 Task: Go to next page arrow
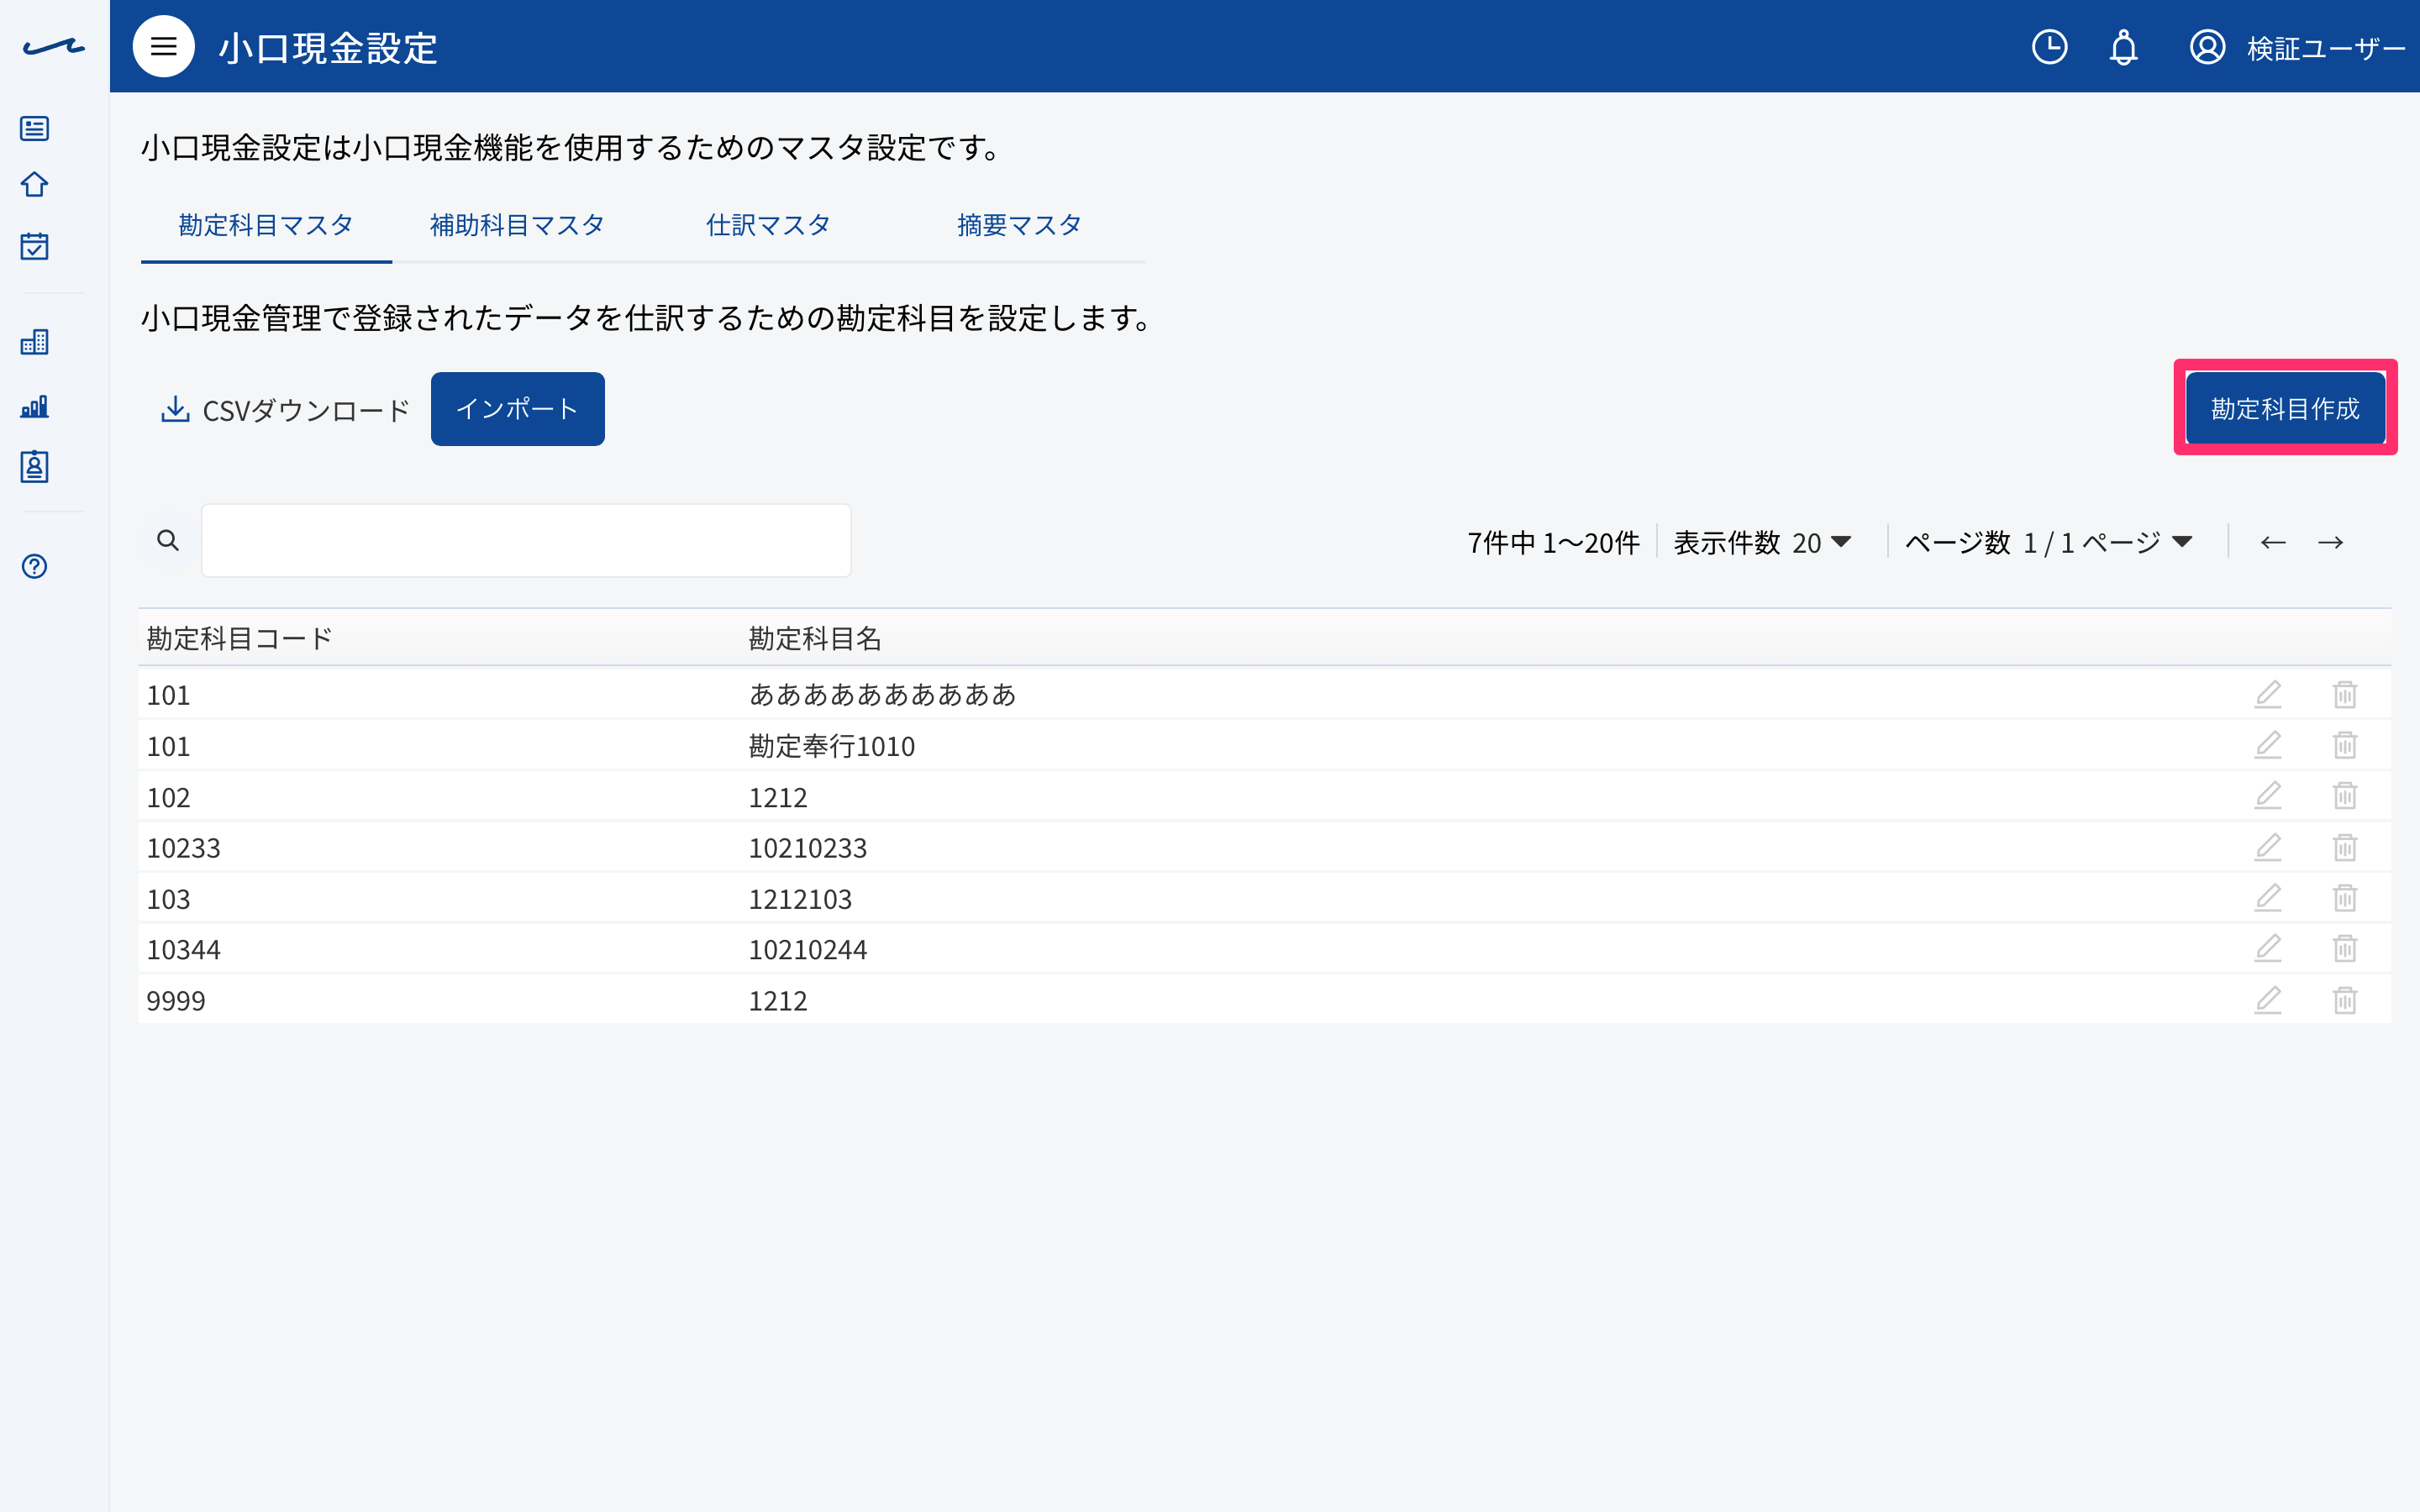click(2330, 542)
